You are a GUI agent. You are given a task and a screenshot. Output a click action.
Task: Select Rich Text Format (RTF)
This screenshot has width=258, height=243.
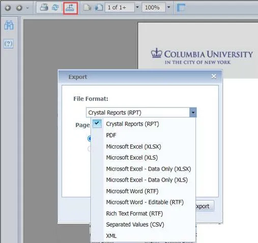click(x=144, y=214)
